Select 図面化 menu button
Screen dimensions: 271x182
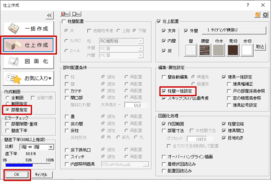(28, 61)
